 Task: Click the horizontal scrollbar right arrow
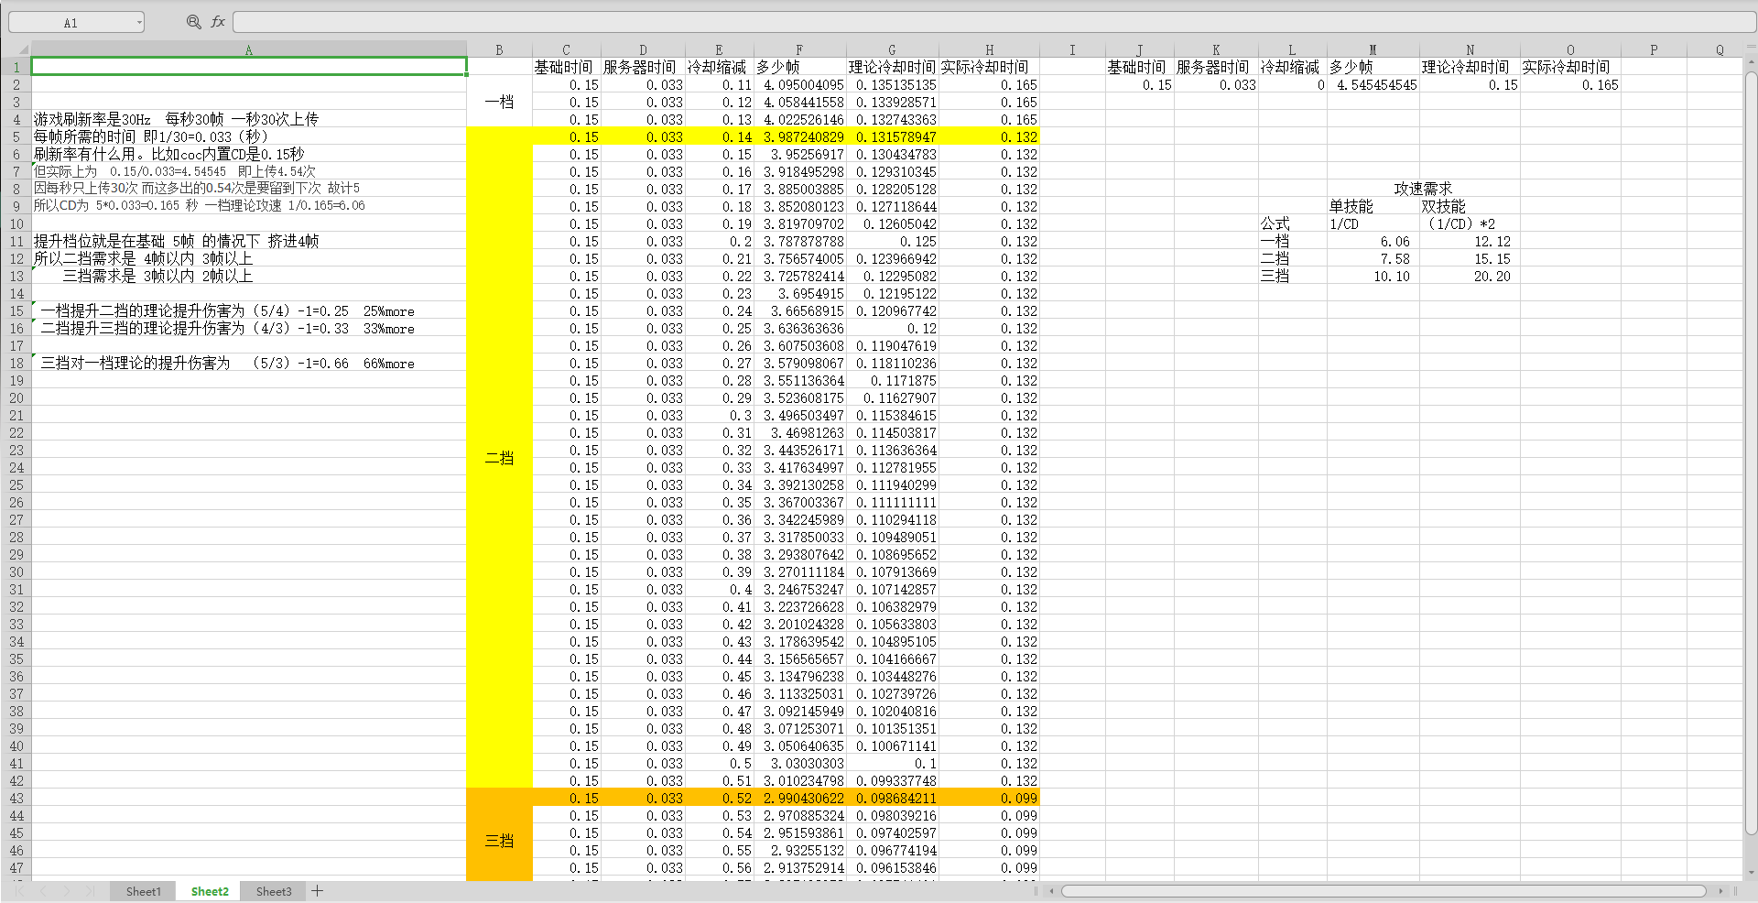(x=1720, y=891)
